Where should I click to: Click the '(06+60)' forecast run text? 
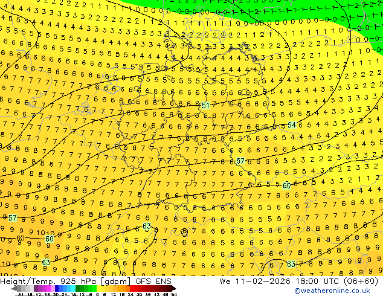coord(362,282)
